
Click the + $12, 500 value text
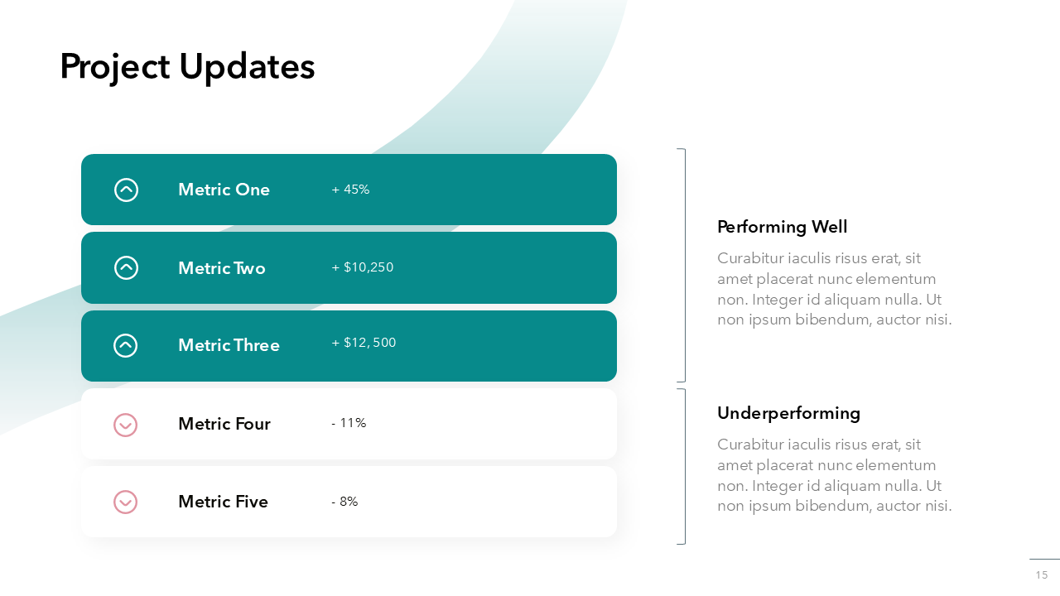pos(364,343)
